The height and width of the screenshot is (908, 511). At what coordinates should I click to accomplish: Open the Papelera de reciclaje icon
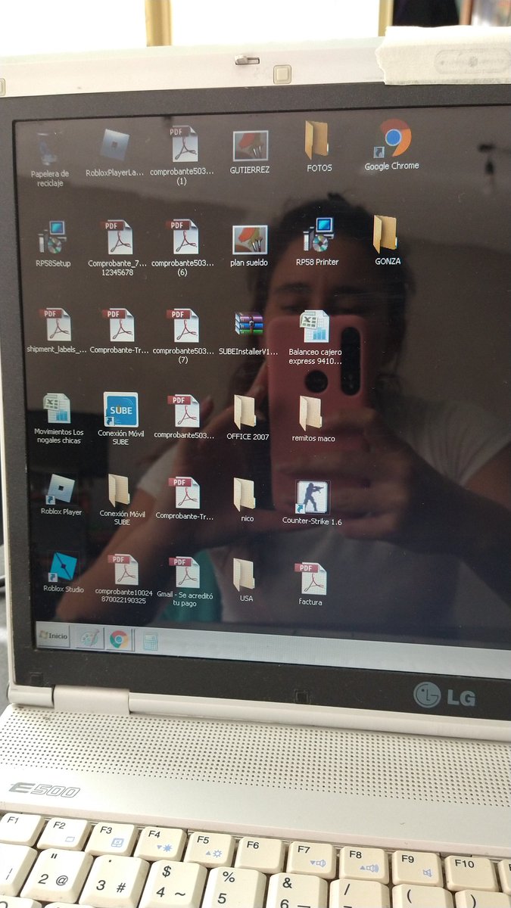click(x=50, y=150)
